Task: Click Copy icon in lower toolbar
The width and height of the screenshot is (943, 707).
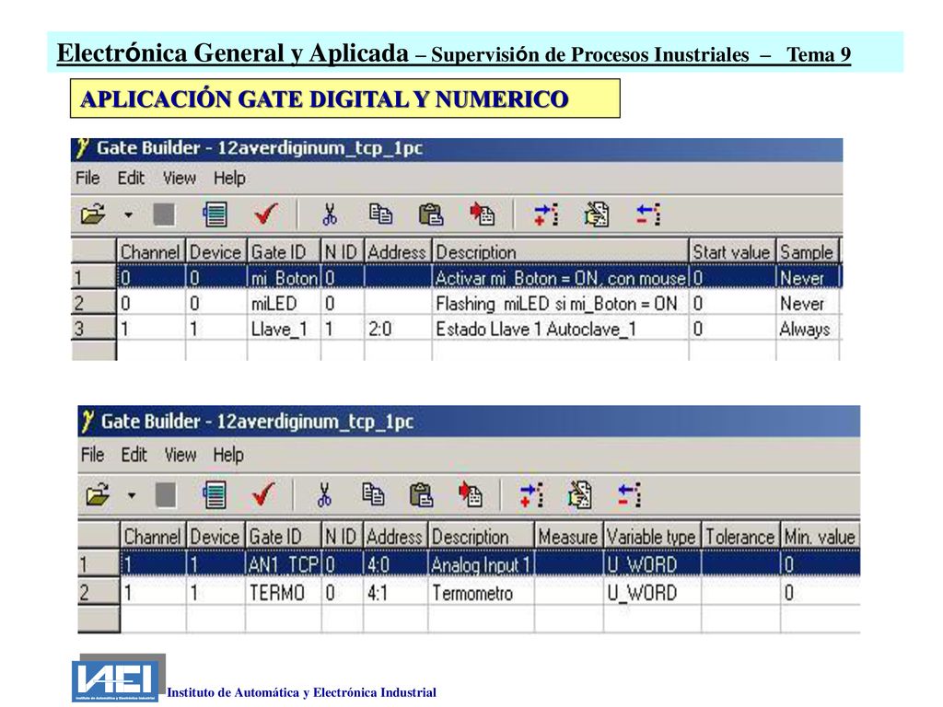Action: [x=373, y=494]
